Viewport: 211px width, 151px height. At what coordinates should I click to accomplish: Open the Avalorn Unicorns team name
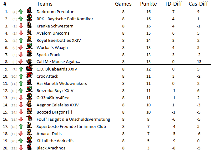tap(53, 33)
